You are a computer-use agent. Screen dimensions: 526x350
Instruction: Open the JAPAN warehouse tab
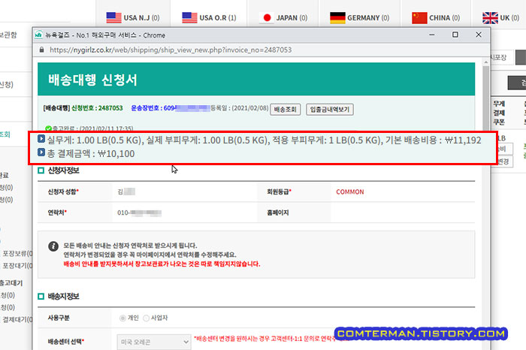[283, 17]
